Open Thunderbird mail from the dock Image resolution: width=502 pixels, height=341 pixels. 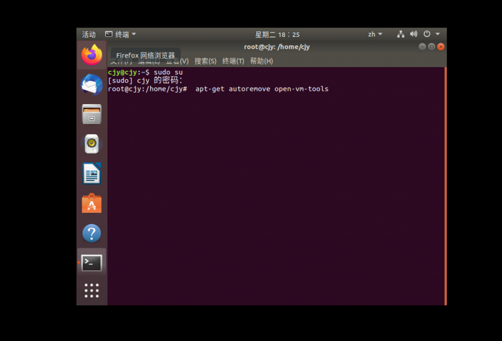(92, 85)
